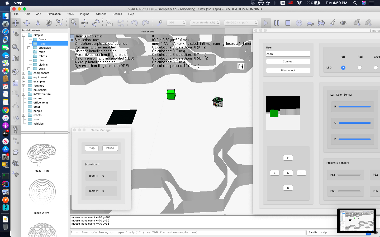Open the Scenes menu
Screen dimensions: 380x237
pos(117,14)
